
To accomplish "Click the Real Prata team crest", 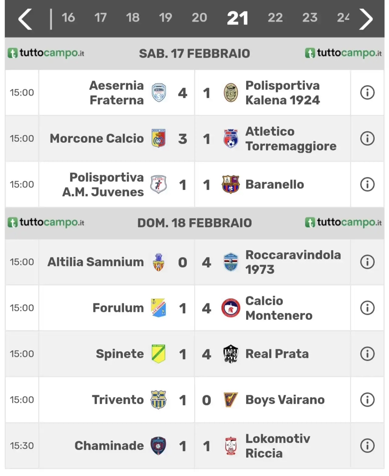I will pyautogui.click(x=231, y=354).
